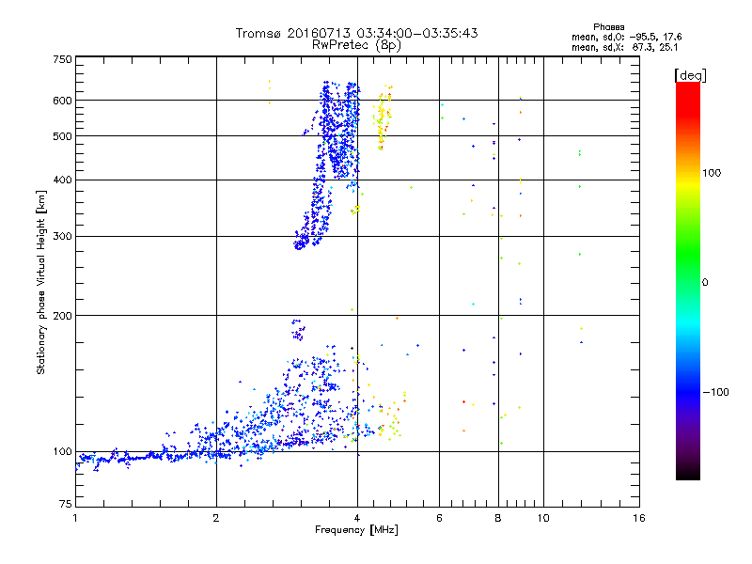
Task: Click the 'Phases' header text
Action: [608, 27]
